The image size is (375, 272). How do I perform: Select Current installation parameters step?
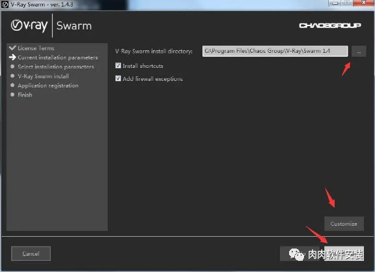tap(58, 57)
